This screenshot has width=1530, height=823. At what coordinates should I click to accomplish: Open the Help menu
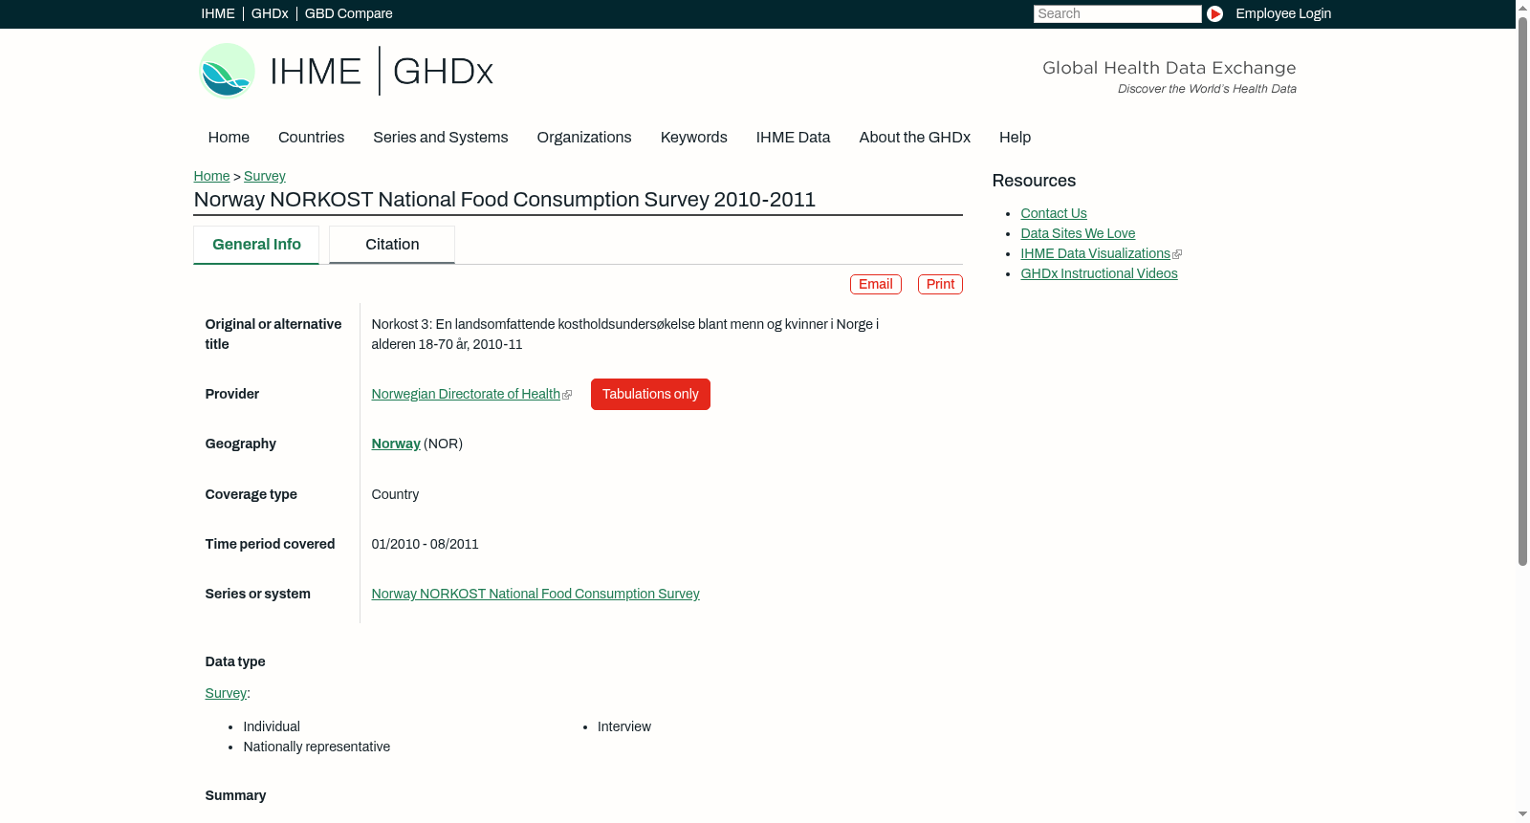click(x=1015, y=138)
